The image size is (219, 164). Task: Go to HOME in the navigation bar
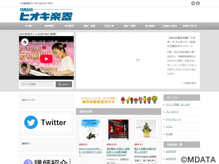click(29, 26)
